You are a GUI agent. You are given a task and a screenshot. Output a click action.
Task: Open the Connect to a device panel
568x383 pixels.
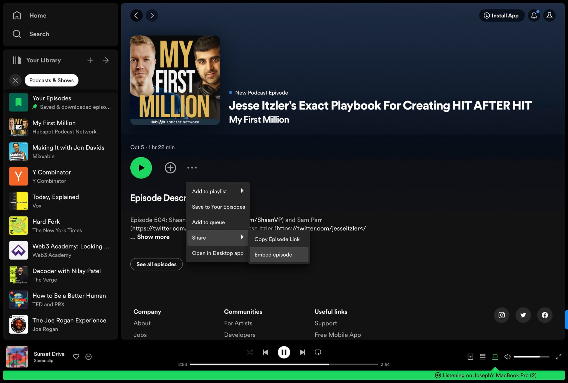(495, 357)
